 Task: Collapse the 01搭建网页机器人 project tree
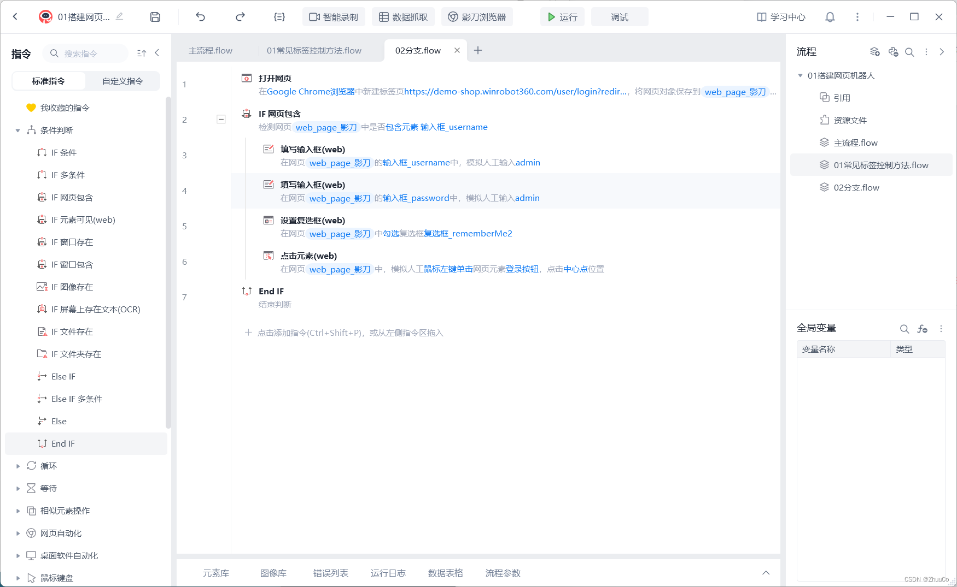click(x=800, y=75)
